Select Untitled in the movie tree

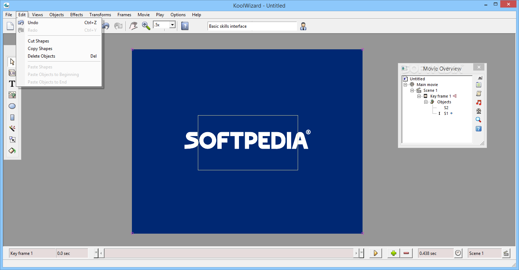click(417, 79)
